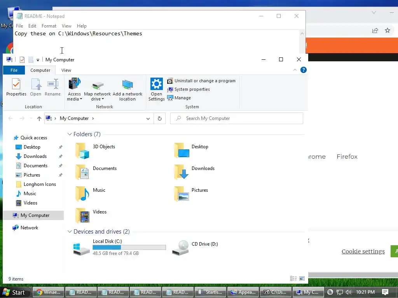Collapse the Devices and drives (2) group
Screen dimensions: 398x298
pos(70,231)
